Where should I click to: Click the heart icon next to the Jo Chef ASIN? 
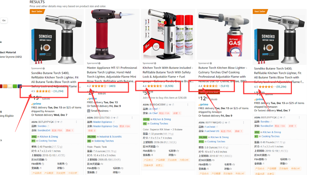tap(170, 105)
